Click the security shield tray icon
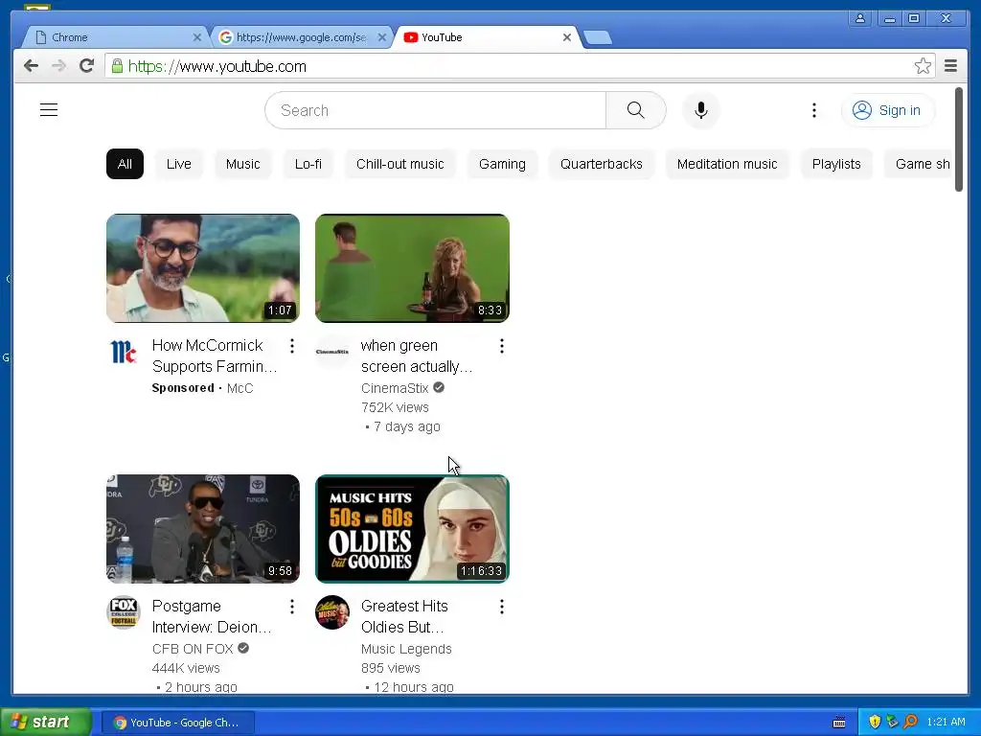The height and width of the screenshot is (736, 981). click(875, 722)
